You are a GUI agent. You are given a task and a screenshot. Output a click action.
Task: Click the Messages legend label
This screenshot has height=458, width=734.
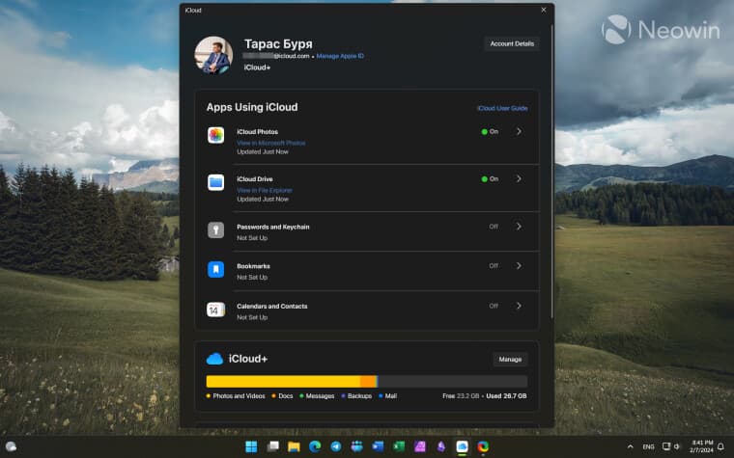click(320, 396)
